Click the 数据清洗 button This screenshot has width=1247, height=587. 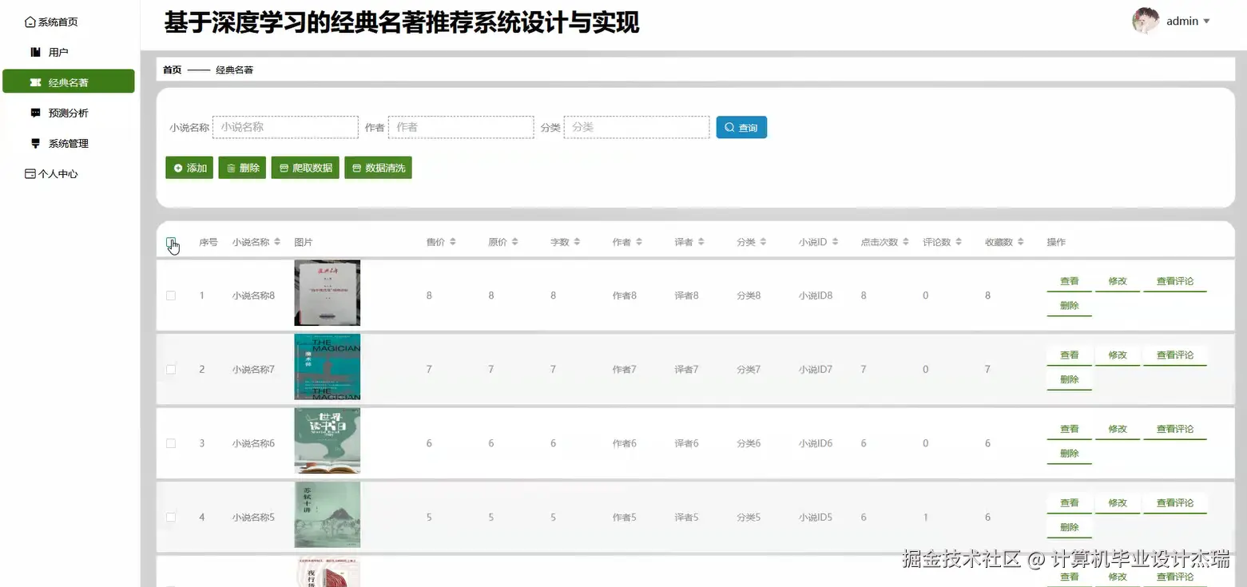(x=378, y=168)
